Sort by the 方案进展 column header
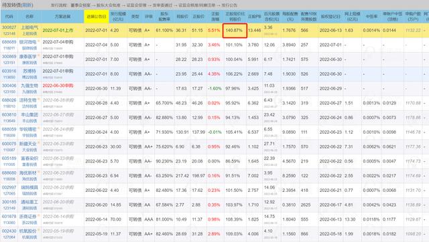This screenshot has height=242, width=429. pyautogui.click(x=62, y=16)
